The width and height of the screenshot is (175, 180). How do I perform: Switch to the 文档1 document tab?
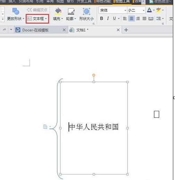pos(95,30)
